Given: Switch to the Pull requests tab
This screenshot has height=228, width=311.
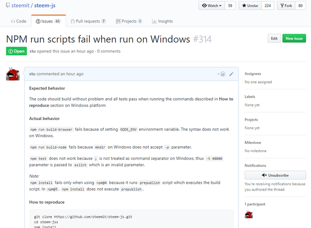Looking at the screenshot, I should pyautogui.click(x=88, y=21).
